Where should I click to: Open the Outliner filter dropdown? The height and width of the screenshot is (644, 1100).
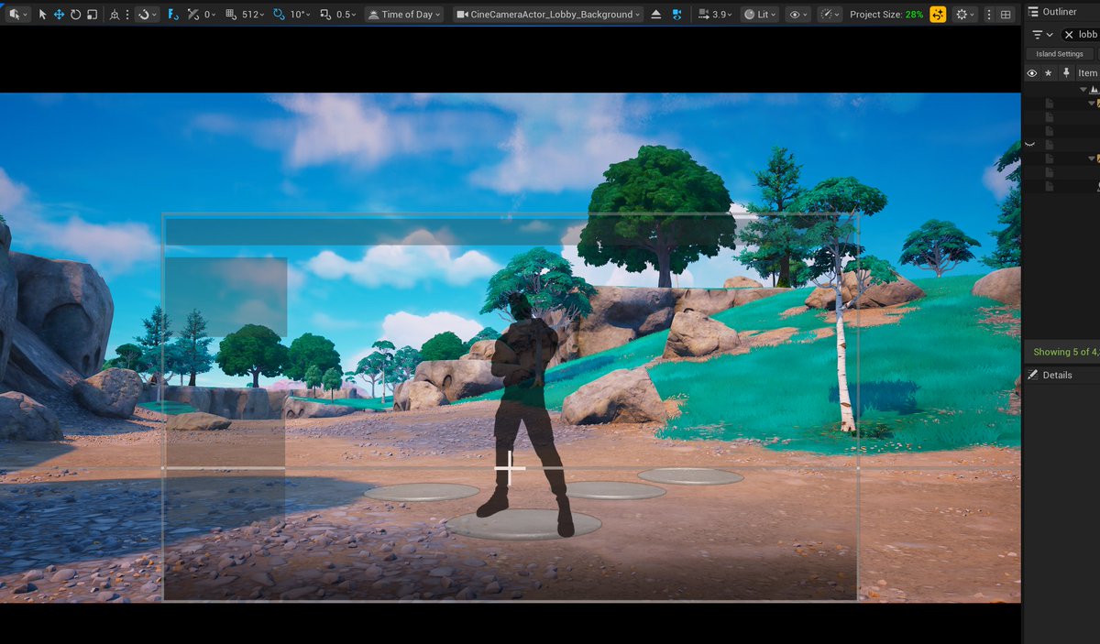tap(1042, 34)
